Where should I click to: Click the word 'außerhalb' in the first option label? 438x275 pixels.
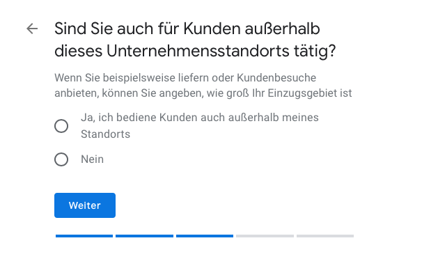point(253,118)
